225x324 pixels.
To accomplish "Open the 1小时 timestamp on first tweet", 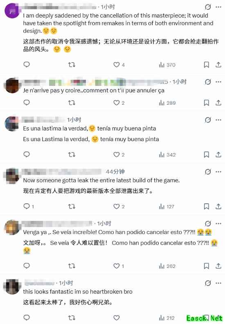I will 108,7.
